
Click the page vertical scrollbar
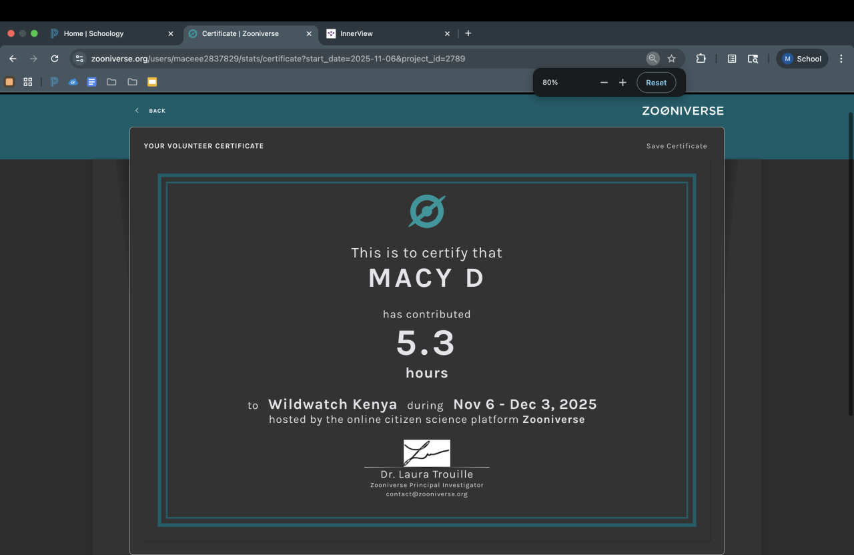pos(850,264)
